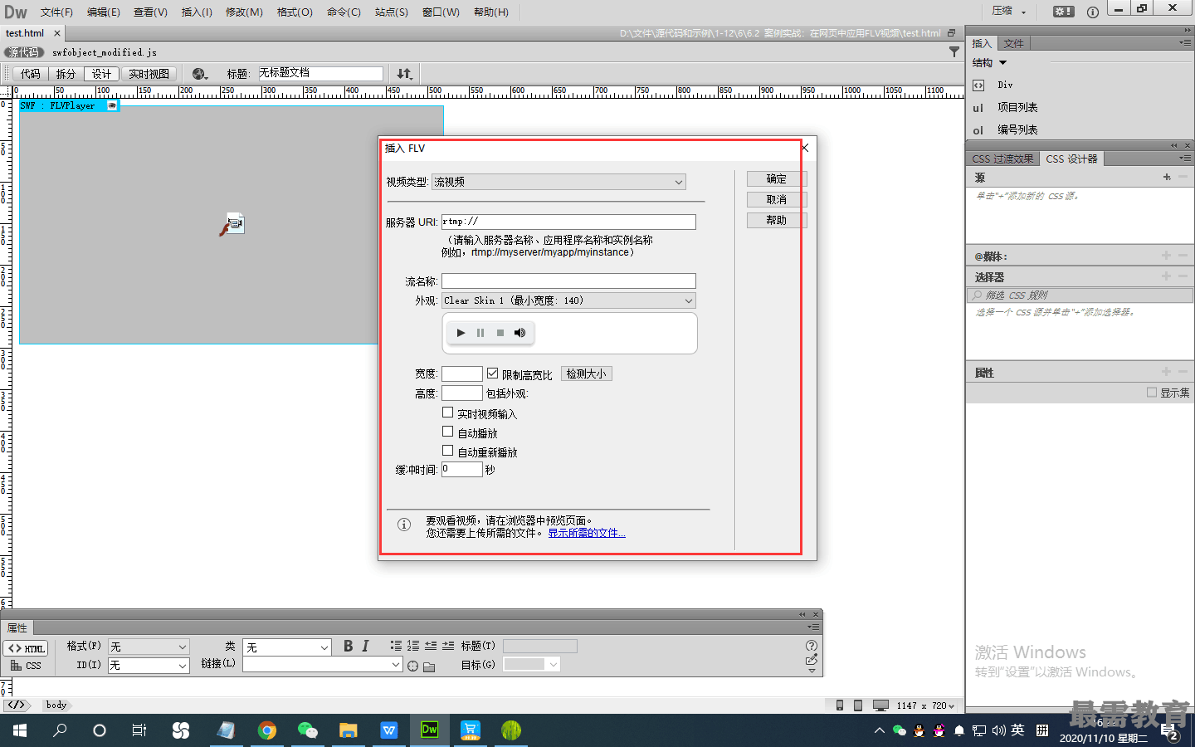Click the point-to-file target icon
The width and height of the screenshot is (1195, 747).
pyautogui.click(x=412, y=666)
